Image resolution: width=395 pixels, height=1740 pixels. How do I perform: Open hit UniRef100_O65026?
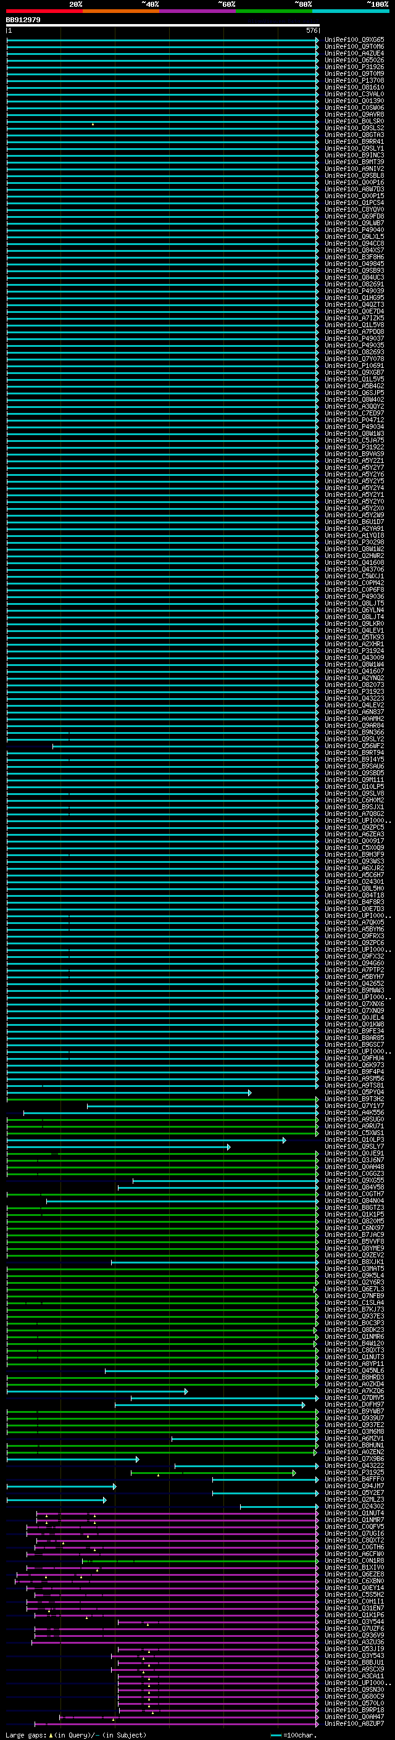tap(354, 60)
